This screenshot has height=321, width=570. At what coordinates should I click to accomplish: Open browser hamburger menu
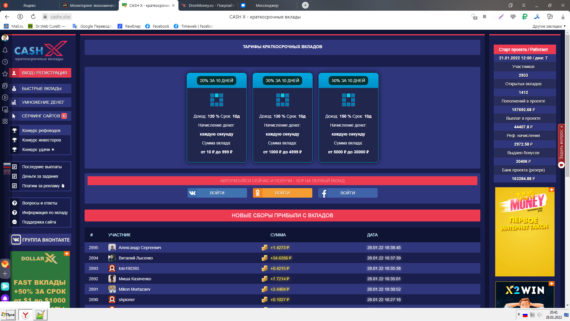point(524,5)
